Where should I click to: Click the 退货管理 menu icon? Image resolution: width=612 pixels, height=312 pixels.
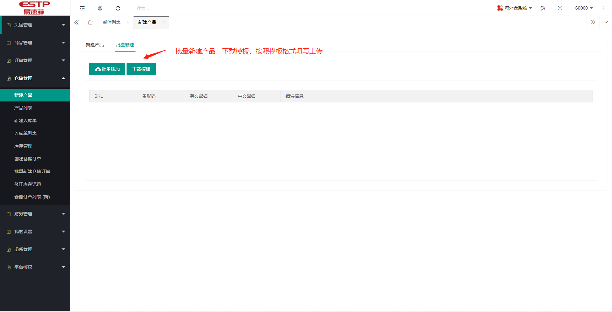9,250
